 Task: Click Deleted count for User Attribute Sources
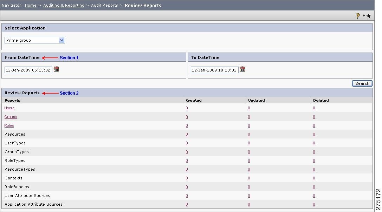(x=314, y=196)
